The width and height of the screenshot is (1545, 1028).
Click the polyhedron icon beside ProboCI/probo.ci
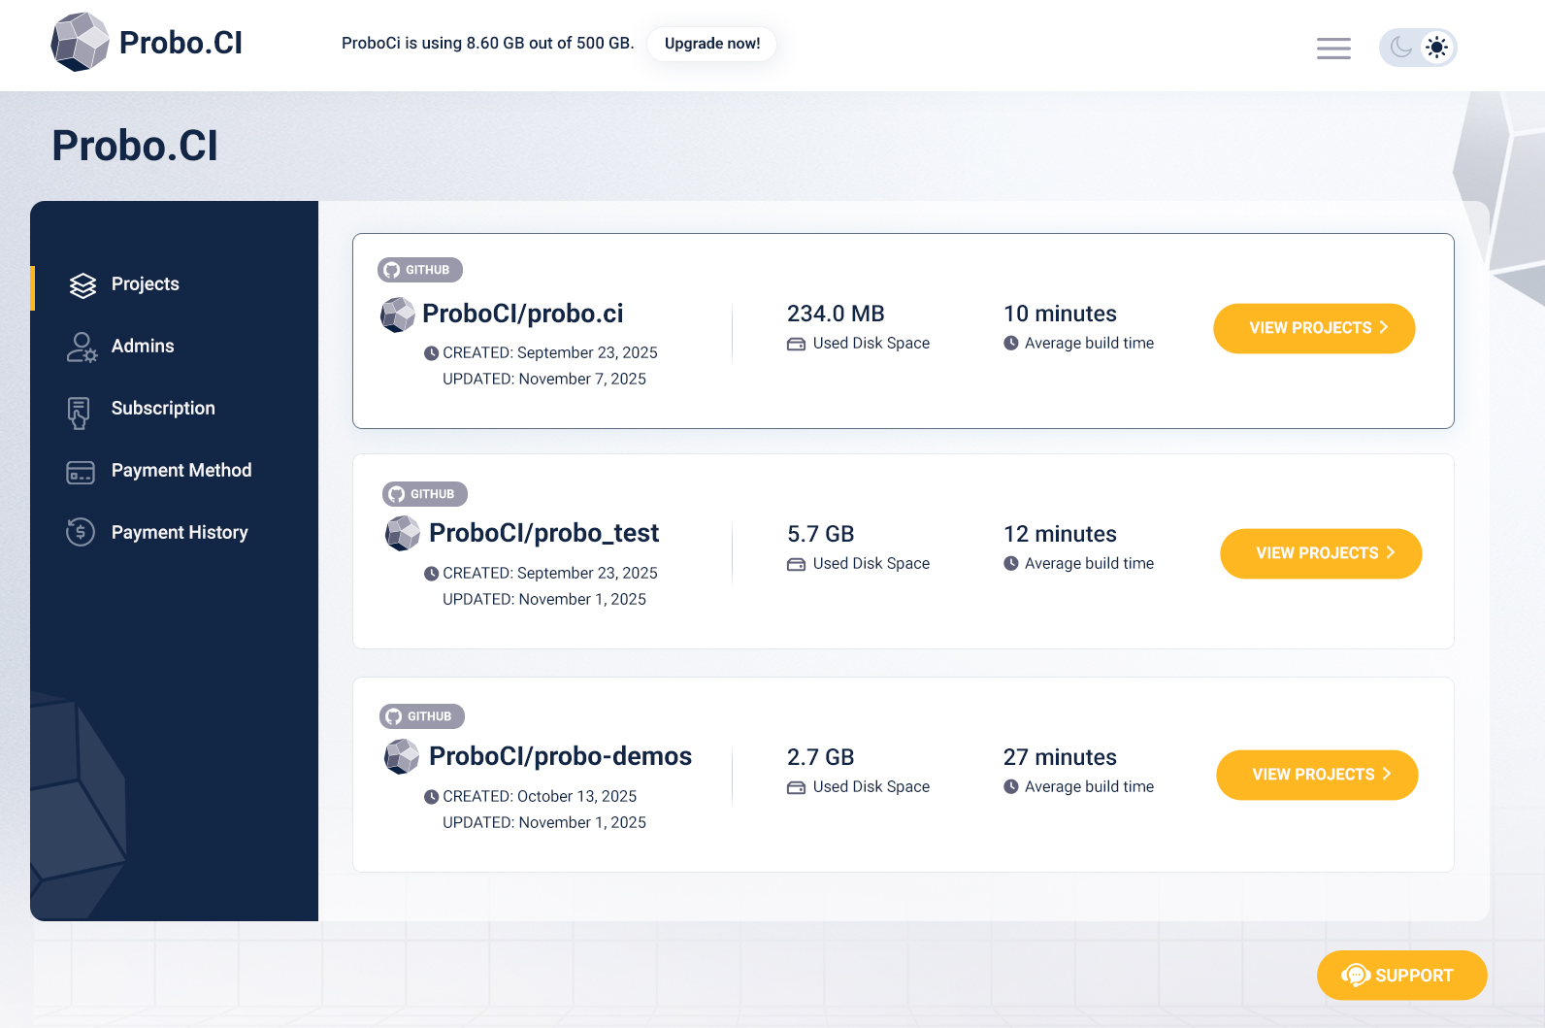pyautogui.click(x=398, y=315)
